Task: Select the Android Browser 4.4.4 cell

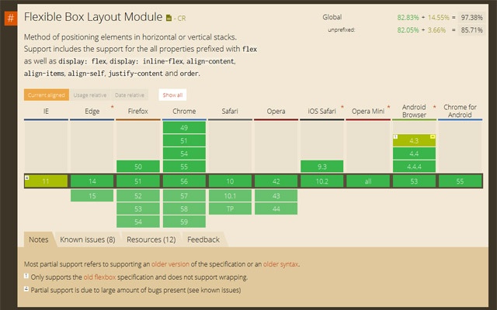Action: coord(414,167)
